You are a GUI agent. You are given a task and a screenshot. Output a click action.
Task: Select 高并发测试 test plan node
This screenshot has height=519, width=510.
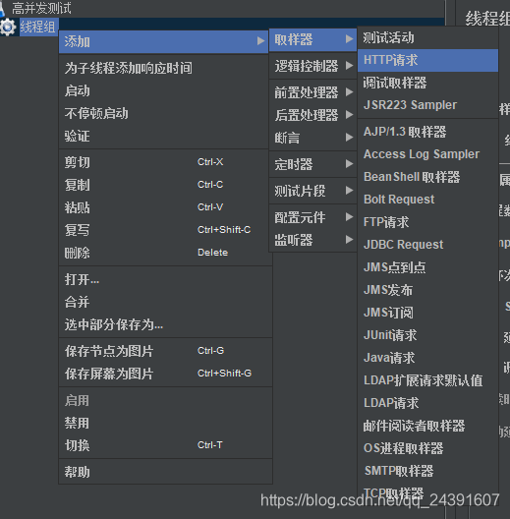click(41, 8)
